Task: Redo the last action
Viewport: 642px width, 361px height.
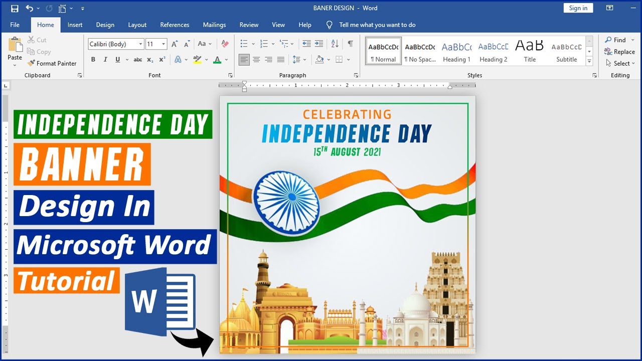Action: [x=49, y=9]
